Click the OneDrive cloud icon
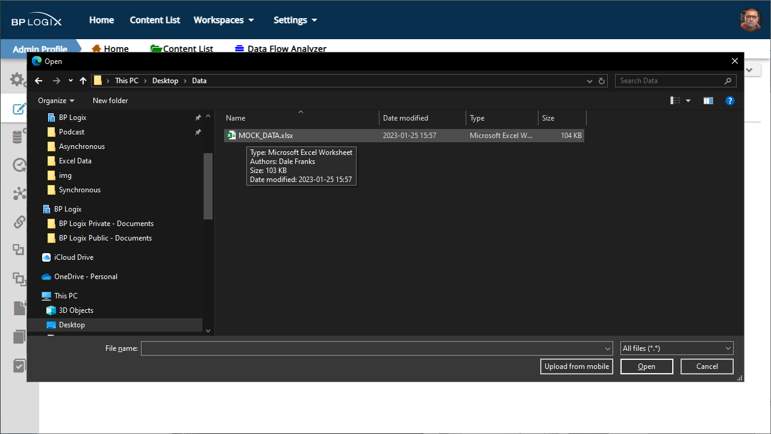This screenshot has height=434, width=771. tap(46, 277)
